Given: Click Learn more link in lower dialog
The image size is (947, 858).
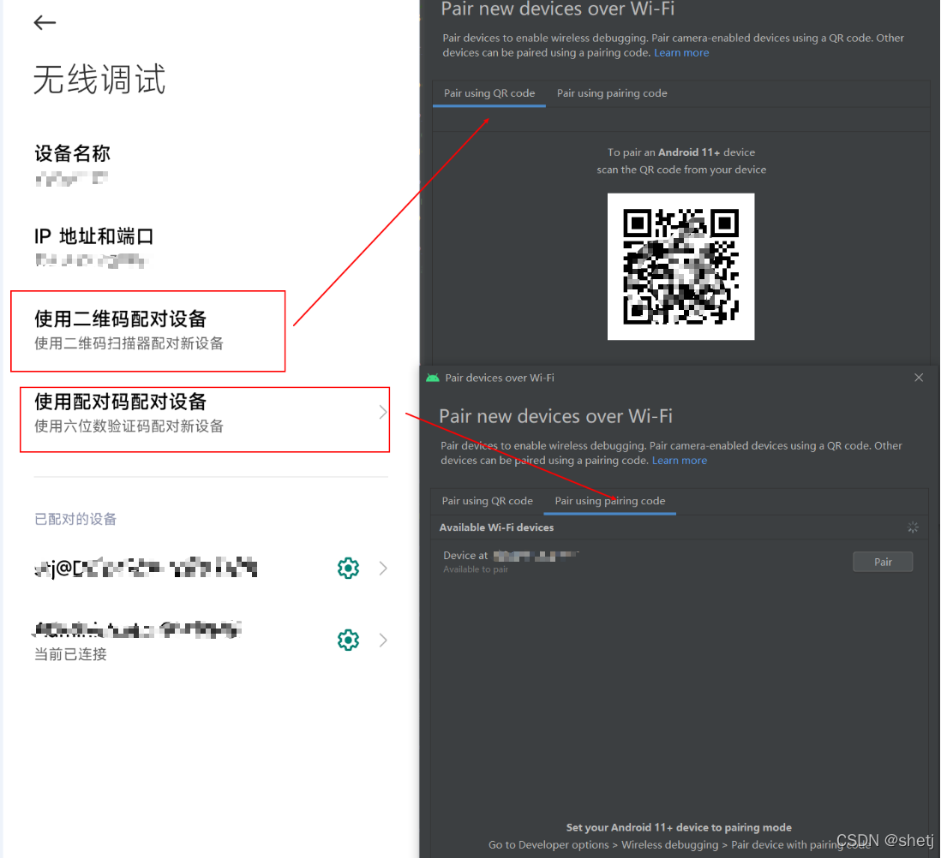Looking at the screenshot, I should point(680,461).
